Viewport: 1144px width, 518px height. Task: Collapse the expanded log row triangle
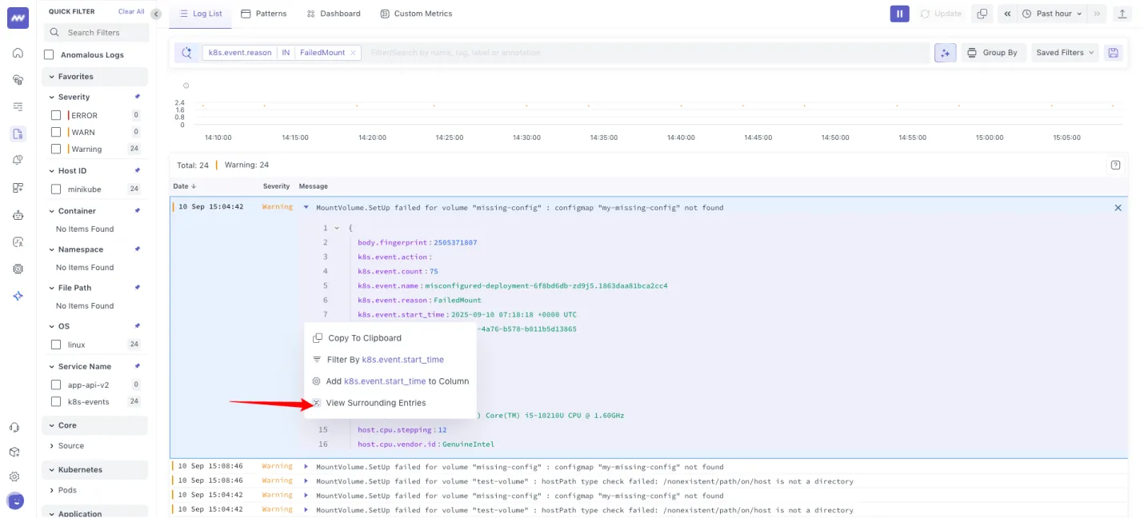306,208
